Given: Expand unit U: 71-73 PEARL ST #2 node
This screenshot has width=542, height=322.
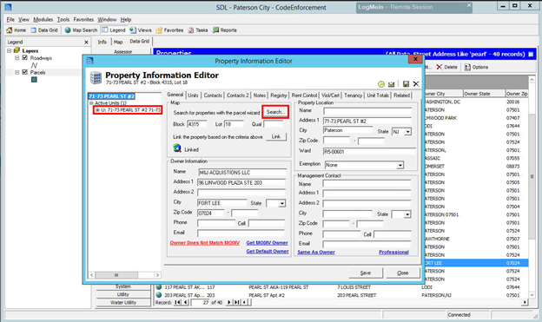Looking at the screenshot, I should [x=97, y=110].
